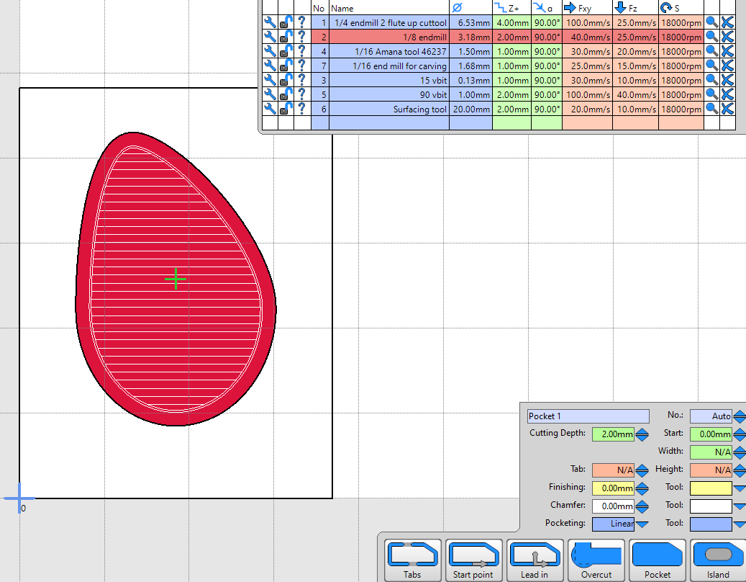Open the Pocketing Linear dropdown
The width and height of the screenshot is (746, 582).
pos(642,524)
